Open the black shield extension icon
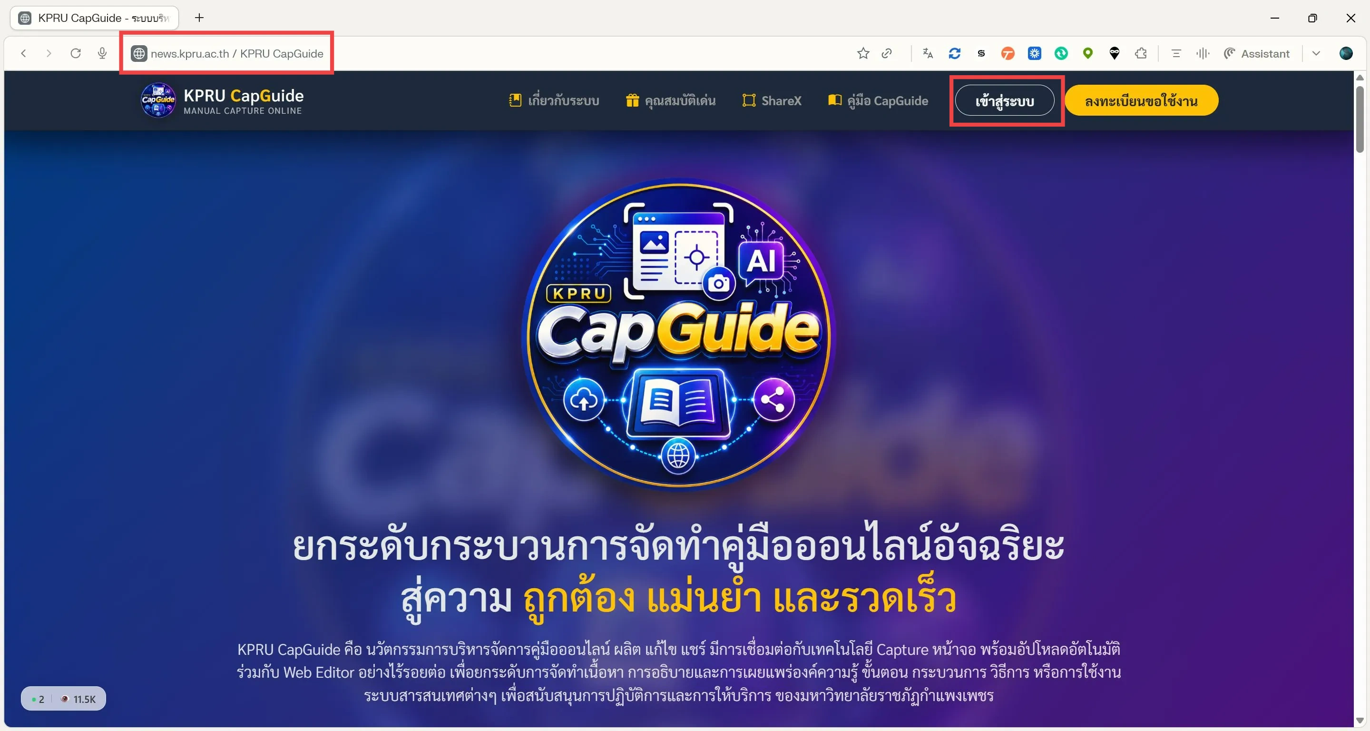This screenshot has width=1370, height=731. click(1114, 53)
